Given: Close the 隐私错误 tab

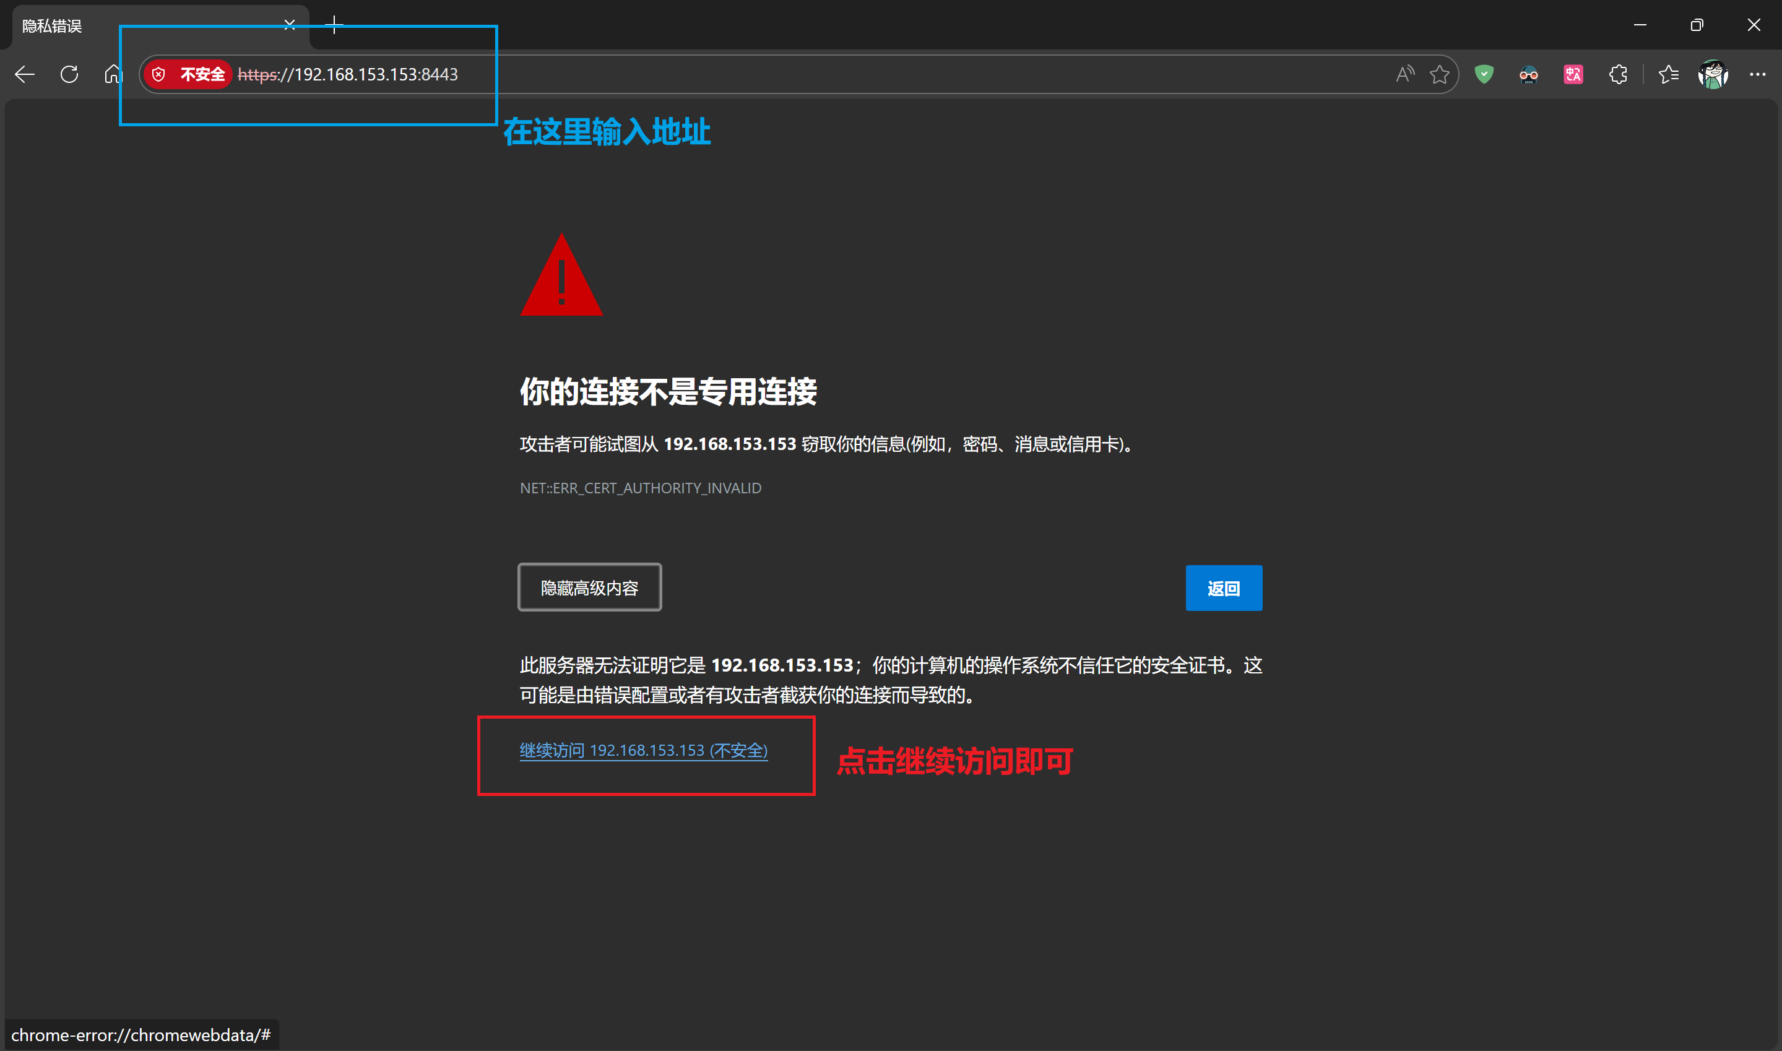Looking at the screenshot, I should [x=289, y=25].
